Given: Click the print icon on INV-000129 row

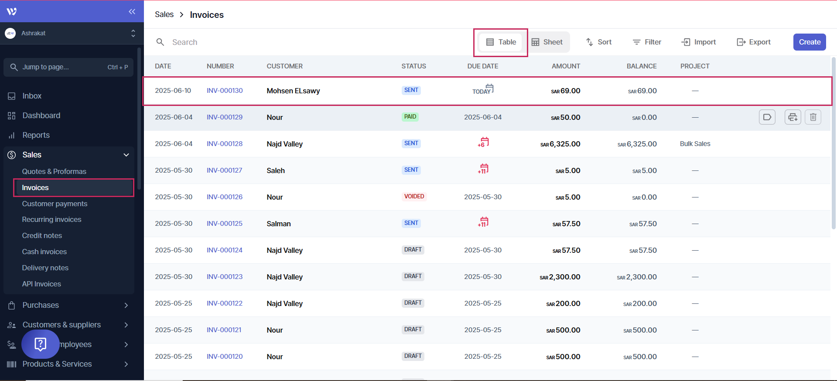Looking at the screenshot, I should coord(793,117).
